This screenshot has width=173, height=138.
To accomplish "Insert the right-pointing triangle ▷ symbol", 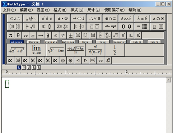I will click(x=85, y=60).
